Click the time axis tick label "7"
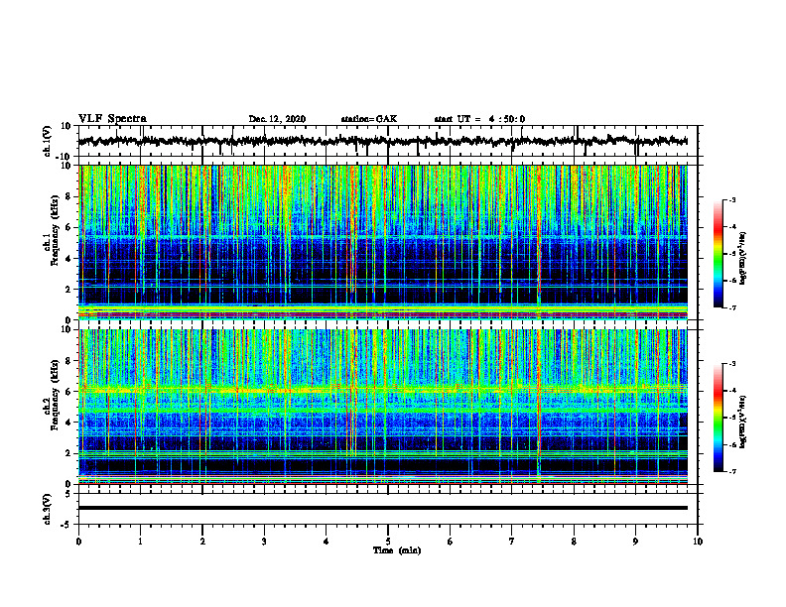Viewport: 786px width, 607px height. pos(512,542)
